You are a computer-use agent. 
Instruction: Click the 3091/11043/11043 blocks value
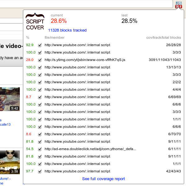[165, 60]
